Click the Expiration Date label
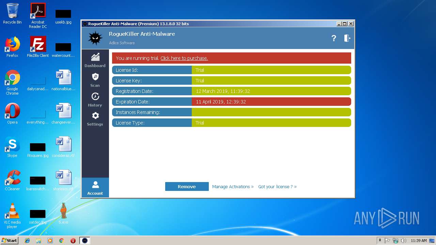 click(x=133, y=102)
